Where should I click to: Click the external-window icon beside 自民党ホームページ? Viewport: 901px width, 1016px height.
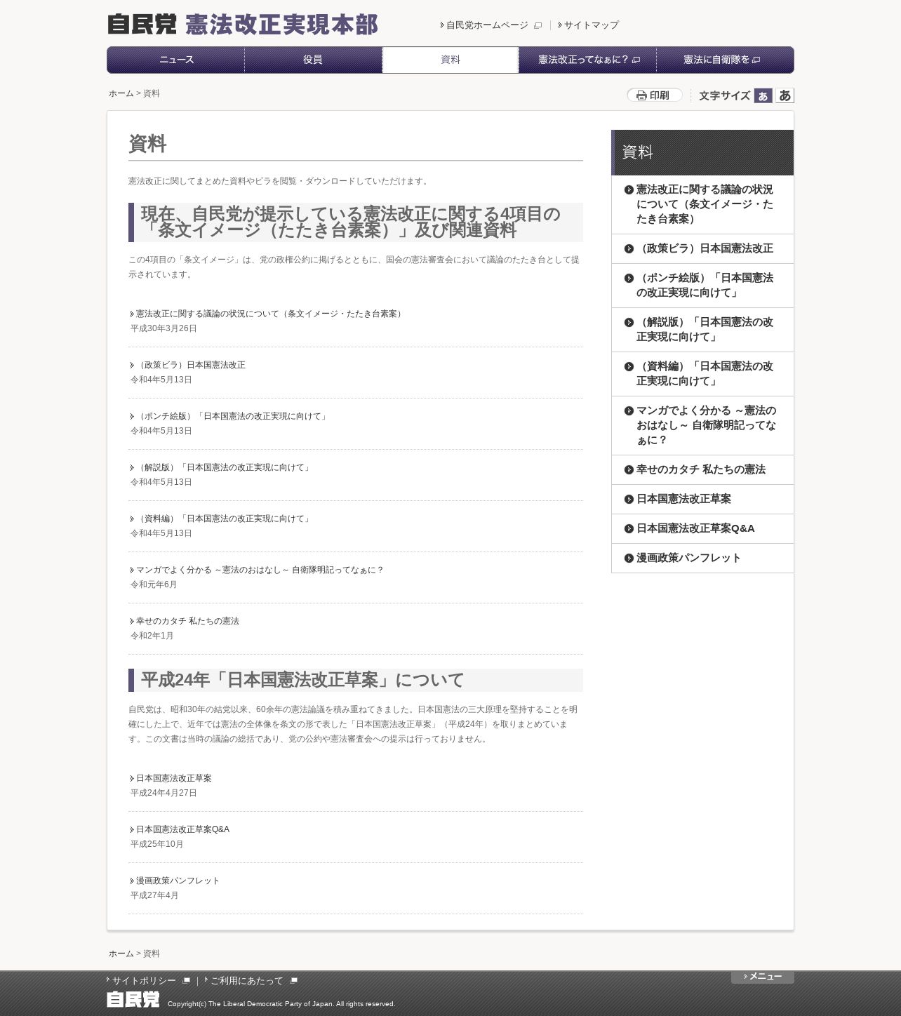pyautogui.click(x=538, y=25)
